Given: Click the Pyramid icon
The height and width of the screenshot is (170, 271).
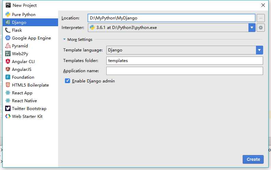Looking at the screenshot, I should [8, 46].
